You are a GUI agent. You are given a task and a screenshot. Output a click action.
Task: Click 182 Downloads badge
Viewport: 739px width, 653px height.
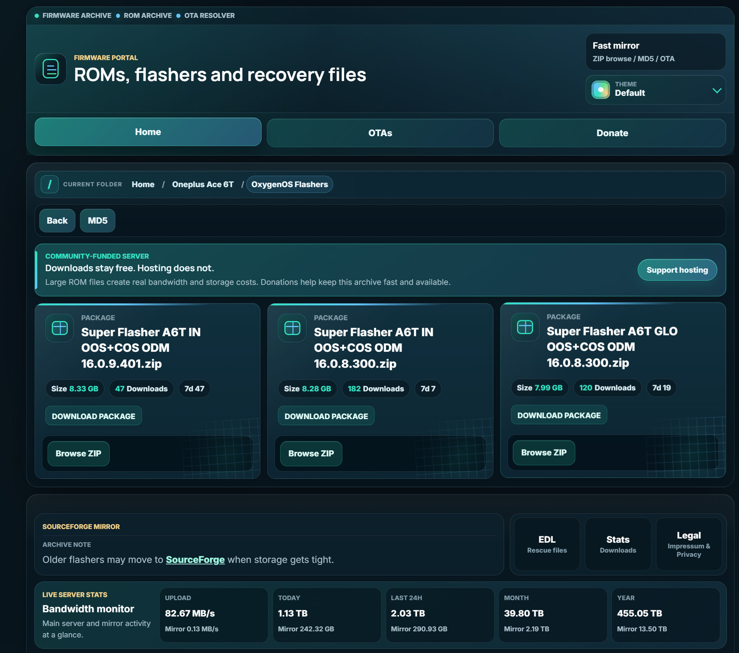point(376,389)
